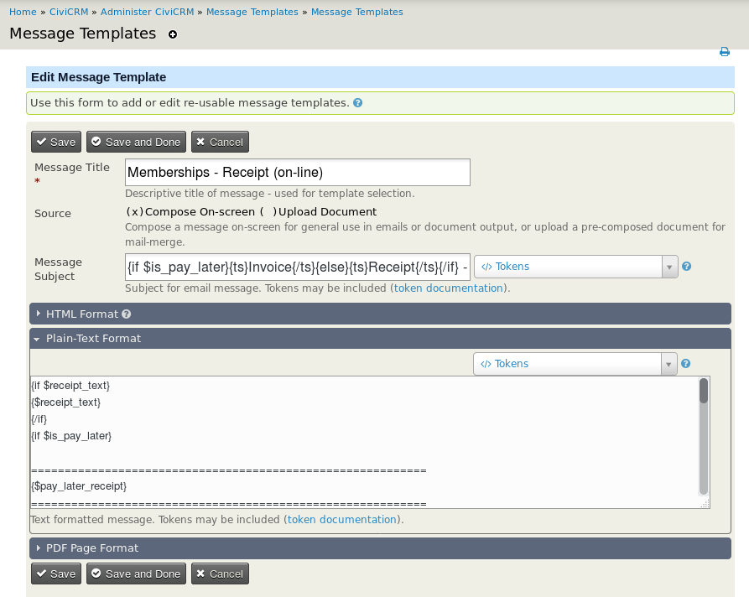Expand the PDF Page Format section
The height and width of the screenshot is (597, 749).
(x=92, y=548)
